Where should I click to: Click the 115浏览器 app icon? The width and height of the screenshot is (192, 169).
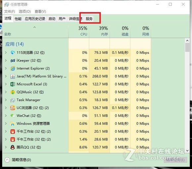pos(13,52)
